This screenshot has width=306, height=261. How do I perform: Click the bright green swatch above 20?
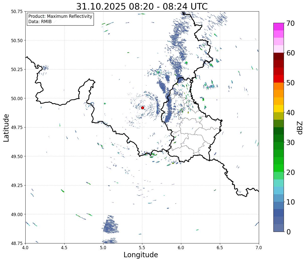tap(279, 168)
